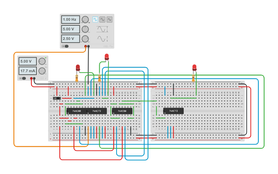Select triangle waveform button on function generator
Screen dimensions: 278x174
(110, 19)
